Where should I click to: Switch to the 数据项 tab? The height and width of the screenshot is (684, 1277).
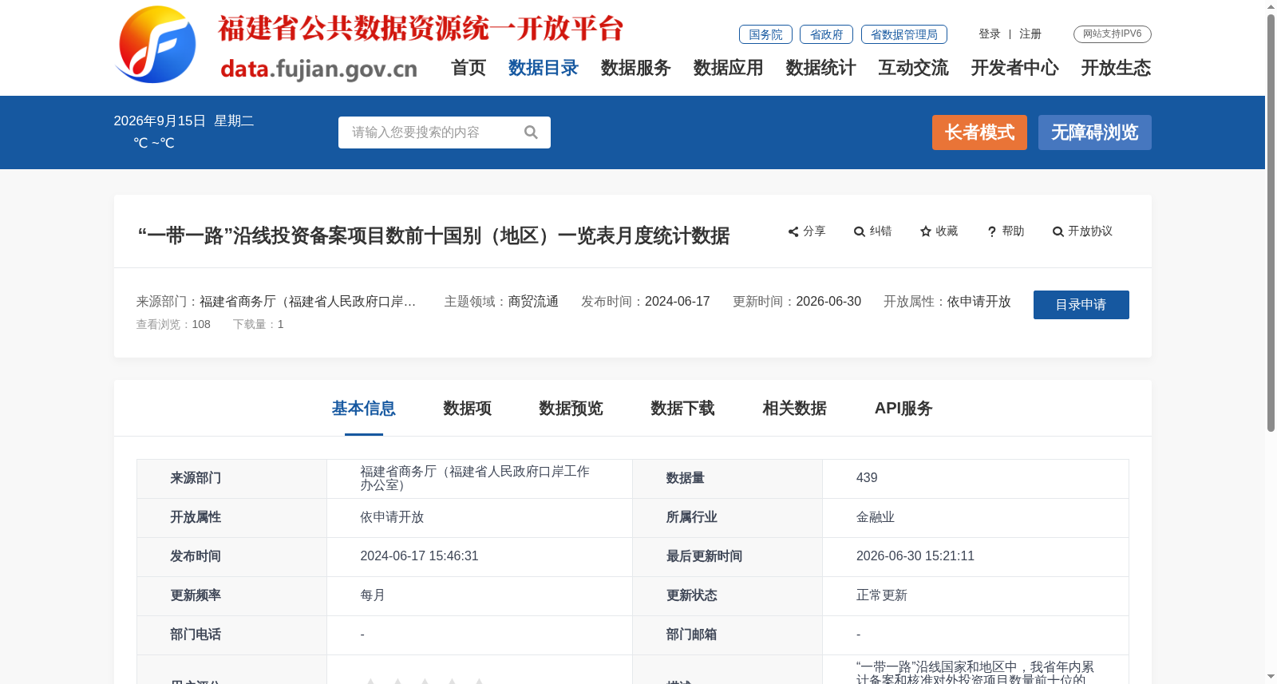[x=468, y=409]
